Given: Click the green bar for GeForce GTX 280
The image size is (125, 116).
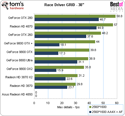Looking at the screenshot, I should click(x=75, y=16).
